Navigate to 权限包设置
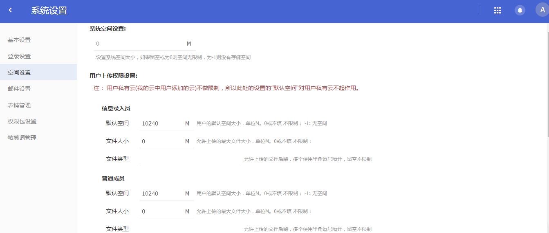Viewport: 549px width, 233px height. click(x=22, y=121)
